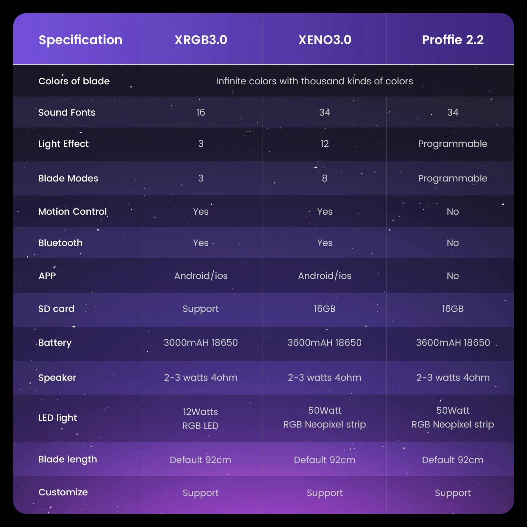This screenshot has height=527, width=527.
Task: Click XRGB3.0's Android/ios APP value
Action: (x=201, y=276)
